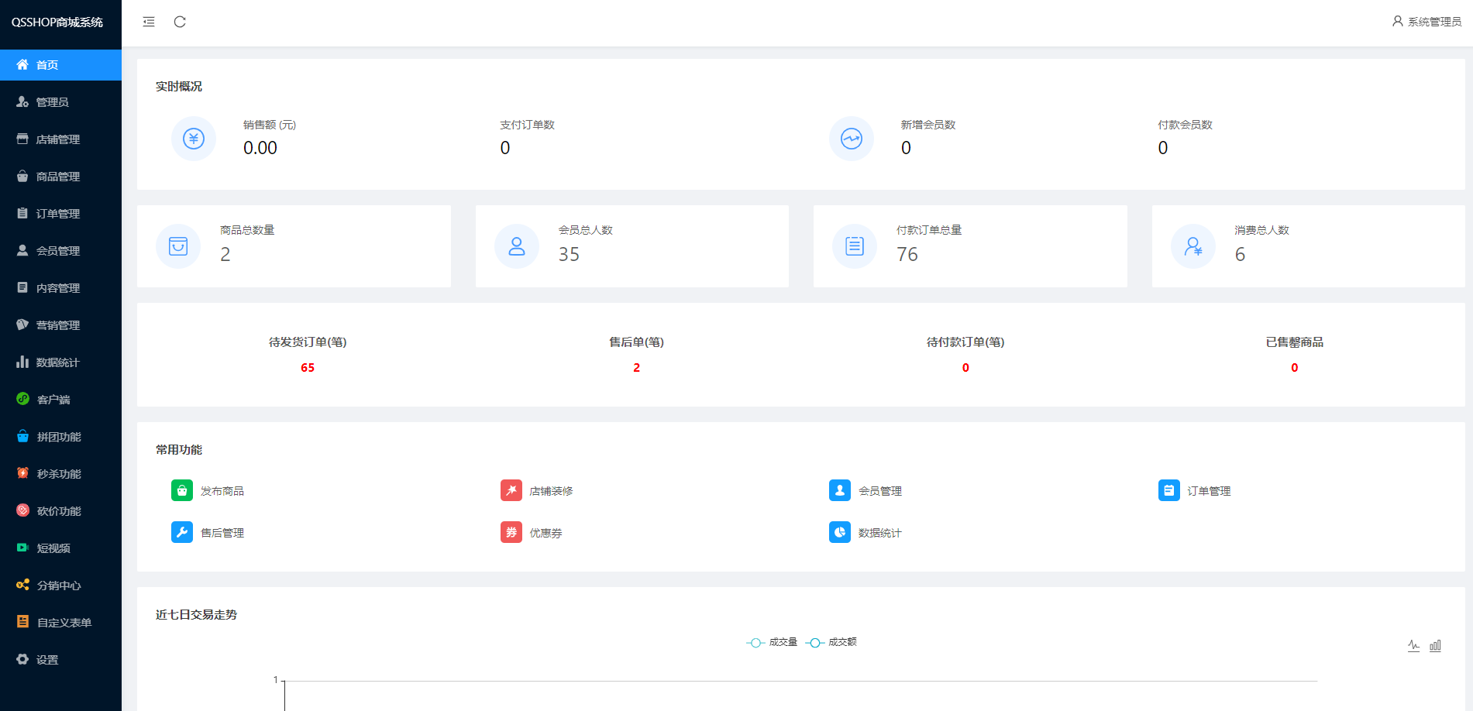Open the 优惠券 coupon icon
1473x711 pixels.
coord(511,532)
